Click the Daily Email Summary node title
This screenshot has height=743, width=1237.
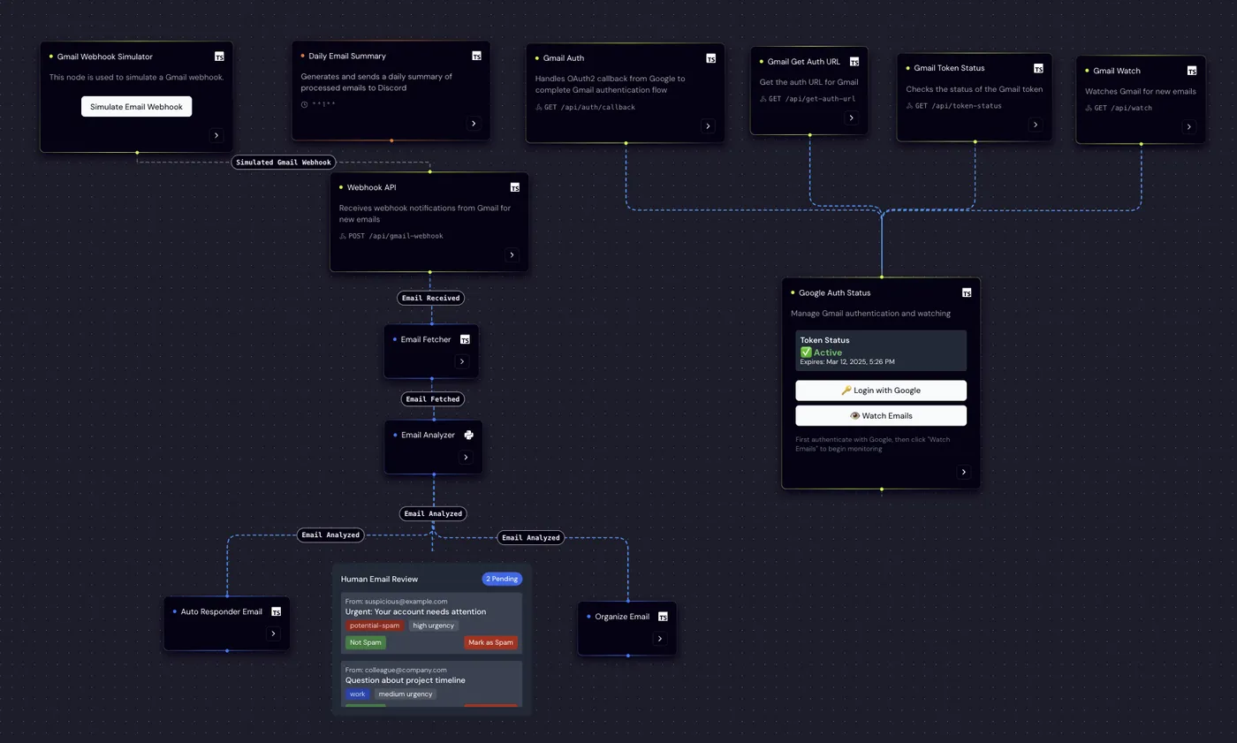tap(347, 56)
